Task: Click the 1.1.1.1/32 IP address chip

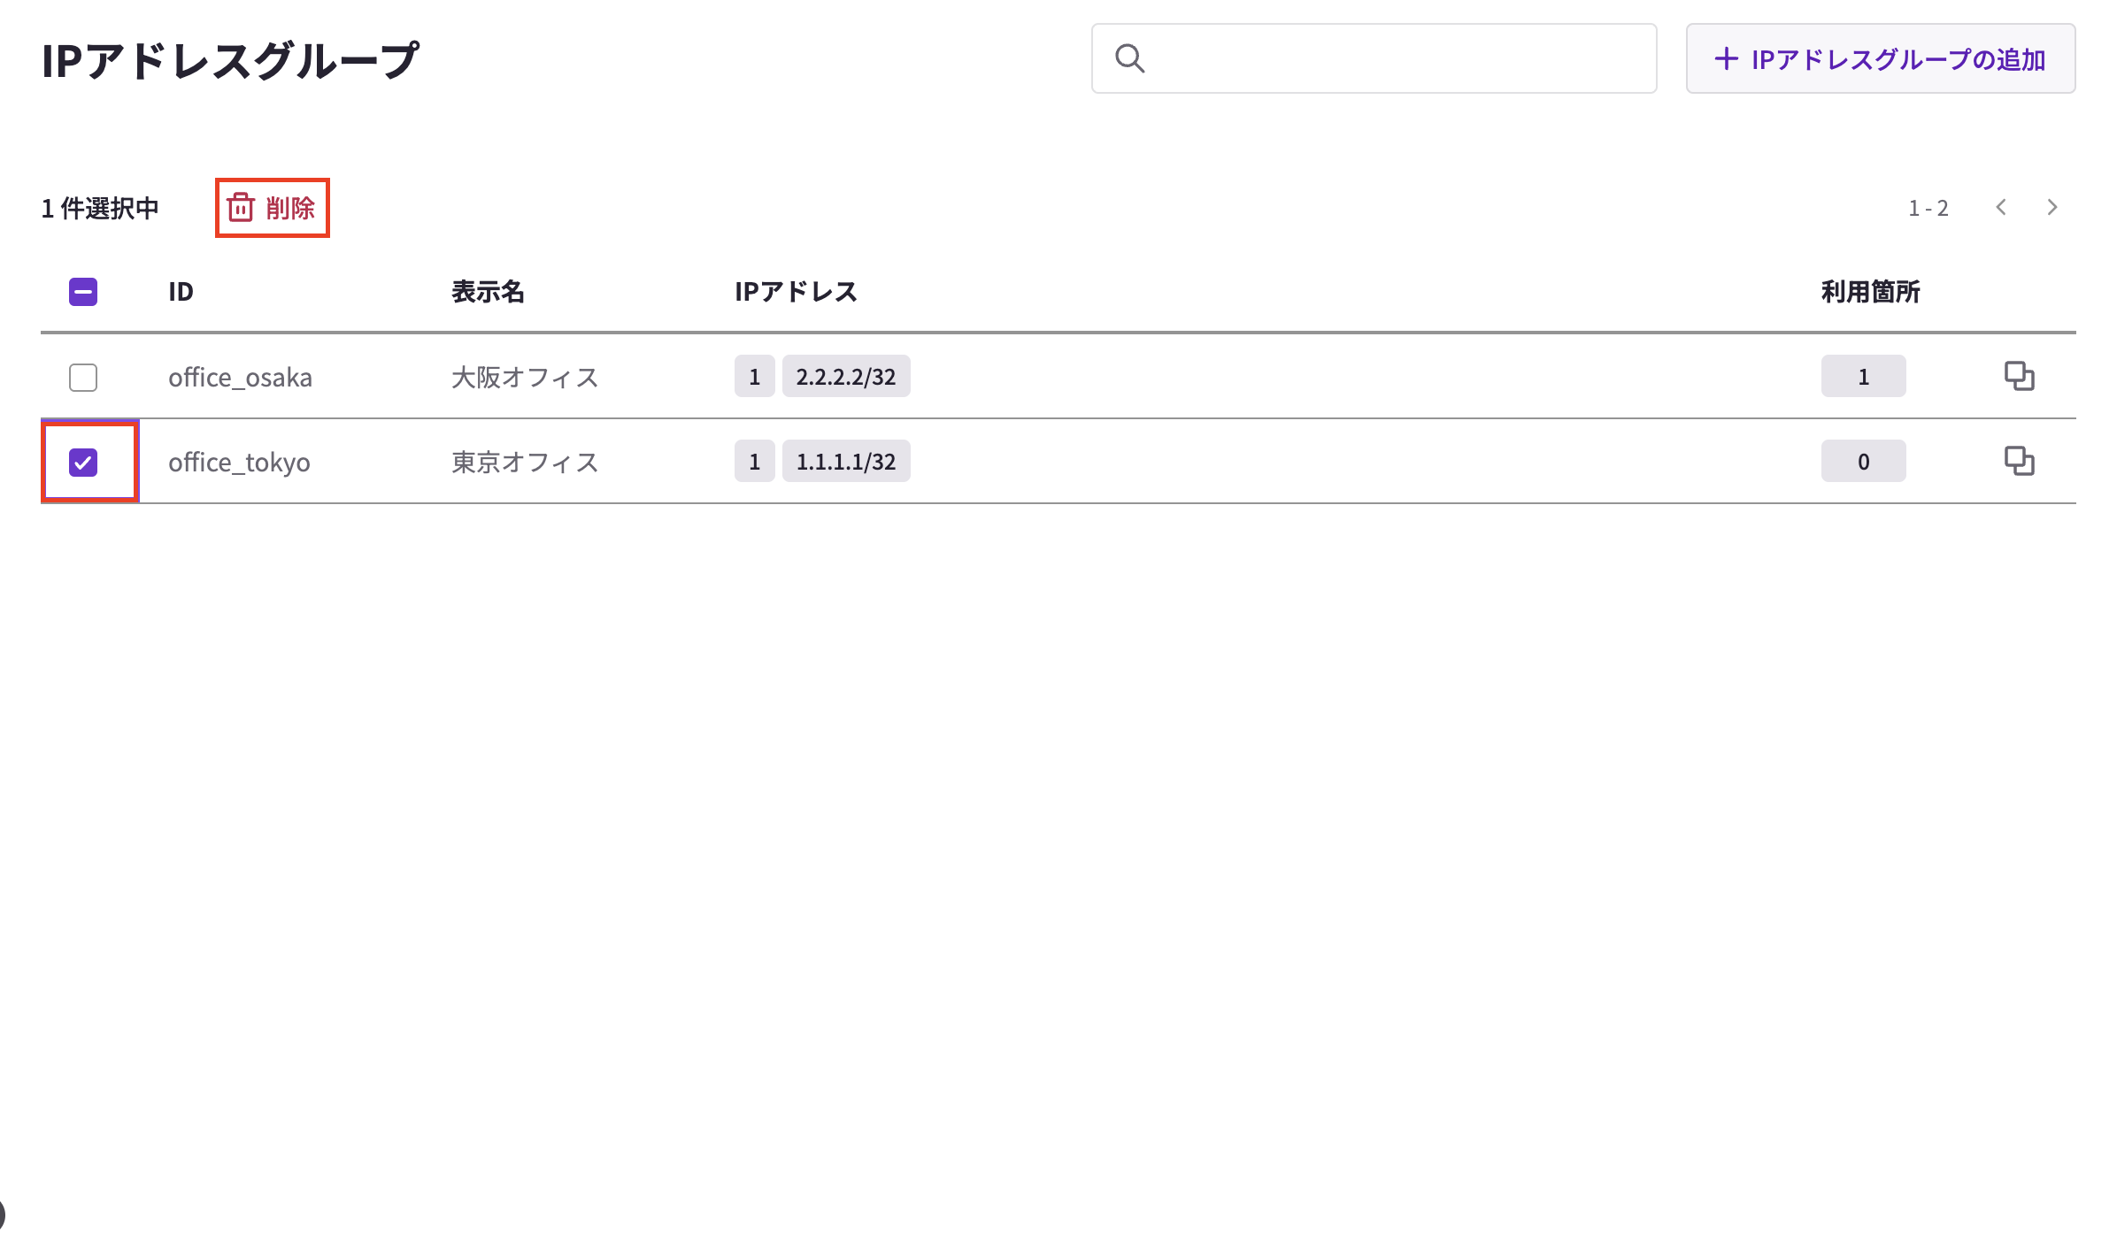Action: pyautogui.click(x=846, y=461)
